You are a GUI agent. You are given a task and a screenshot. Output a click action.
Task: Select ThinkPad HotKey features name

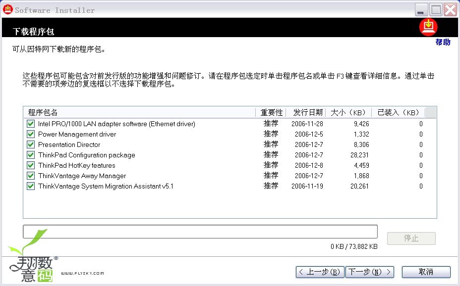tap(76, 165)
